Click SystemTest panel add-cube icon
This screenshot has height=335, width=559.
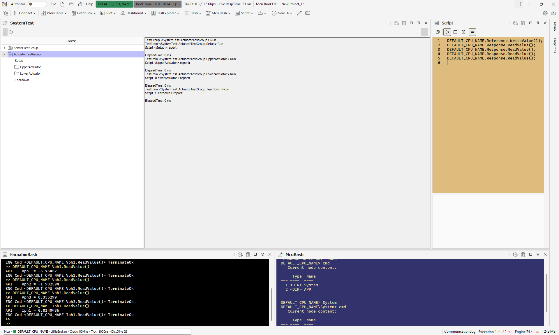tap(396, 23)
